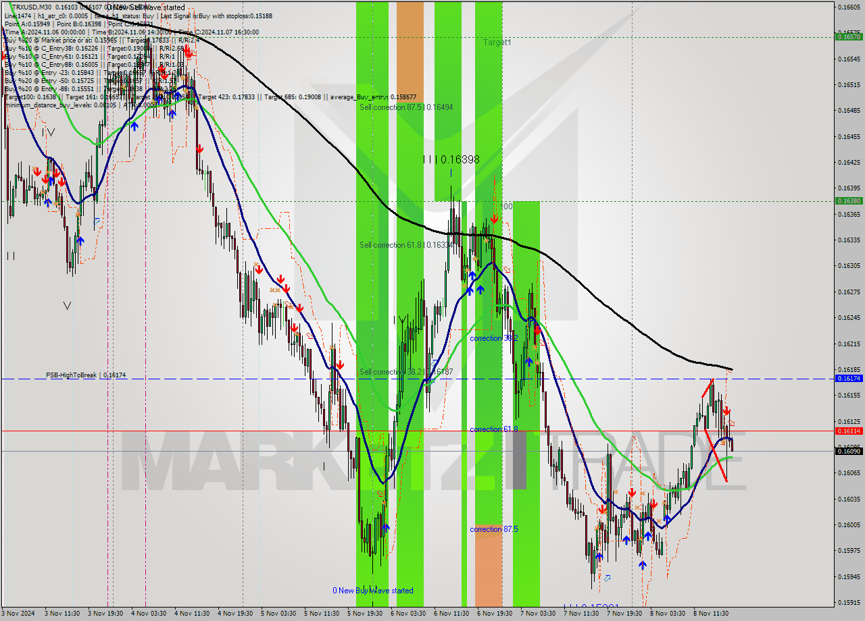
Task: Click 'Time A:2024.11.06 00:00:00' text
Action: [x=45, y=32]
